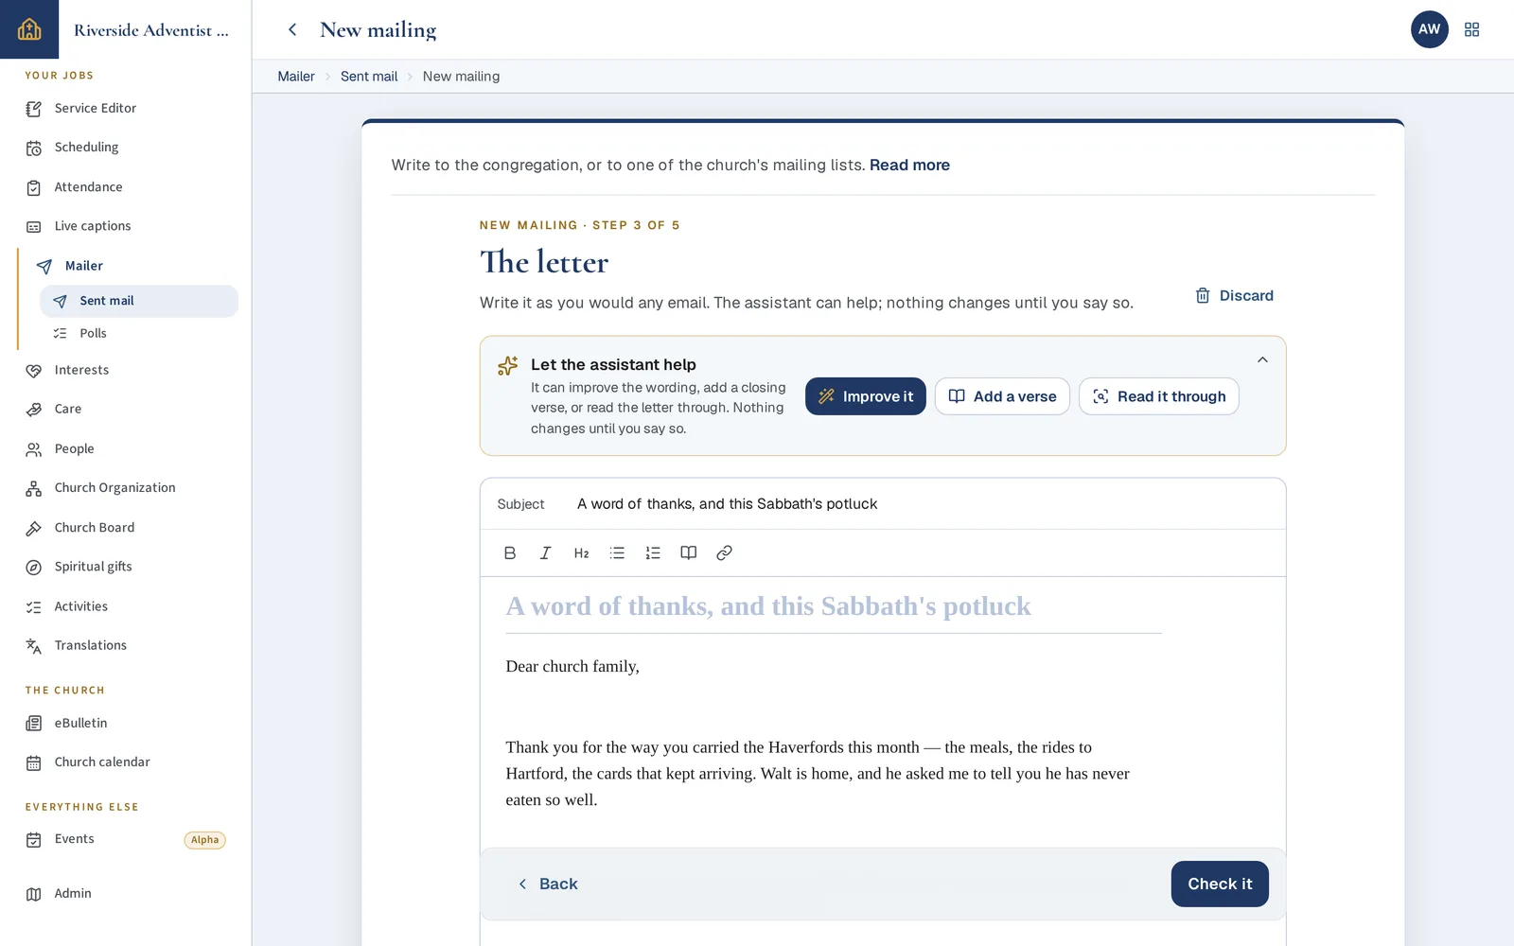This screenshot has height=946, width=1514.
Task: Open Church calendar in the sidebar
Action: tap(128, 762)
